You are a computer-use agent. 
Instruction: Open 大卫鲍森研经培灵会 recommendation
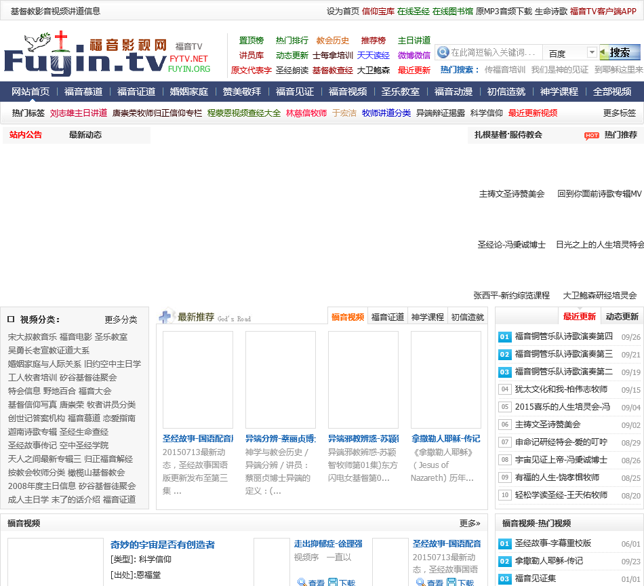pyautogui.click(x=600, y=296)
